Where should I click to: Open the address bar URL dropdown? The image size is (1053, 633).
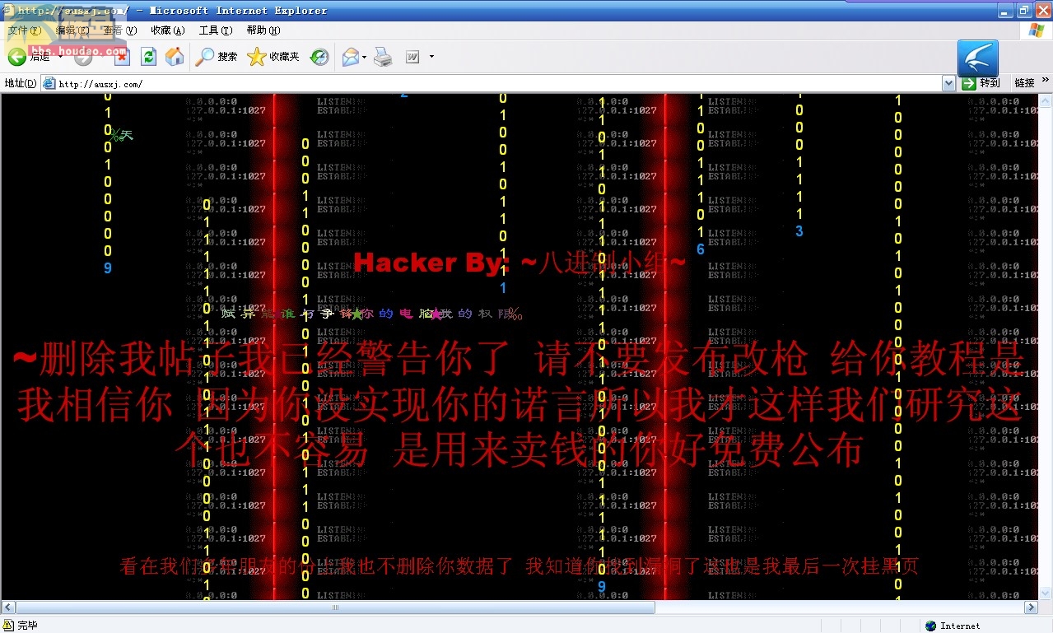[x=948, y=83]
